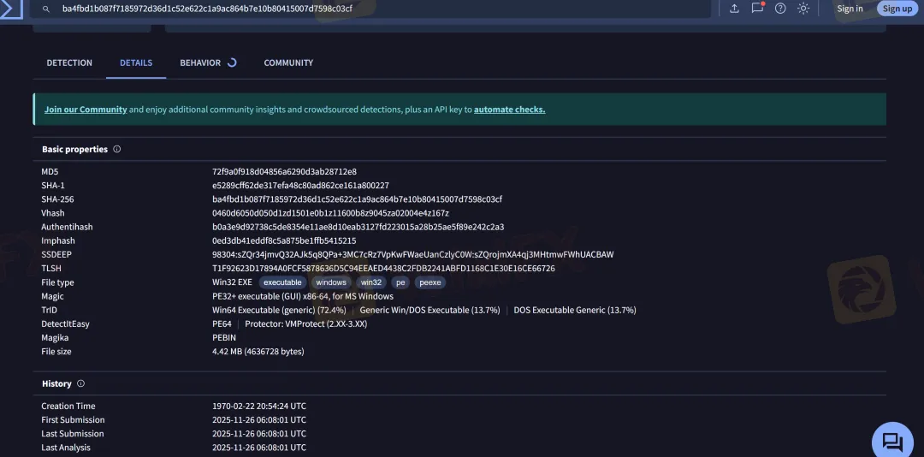Open the help question mark icon
Image resolution: width=924 pixels, height=457 pixels.
[x=780, y=9]
